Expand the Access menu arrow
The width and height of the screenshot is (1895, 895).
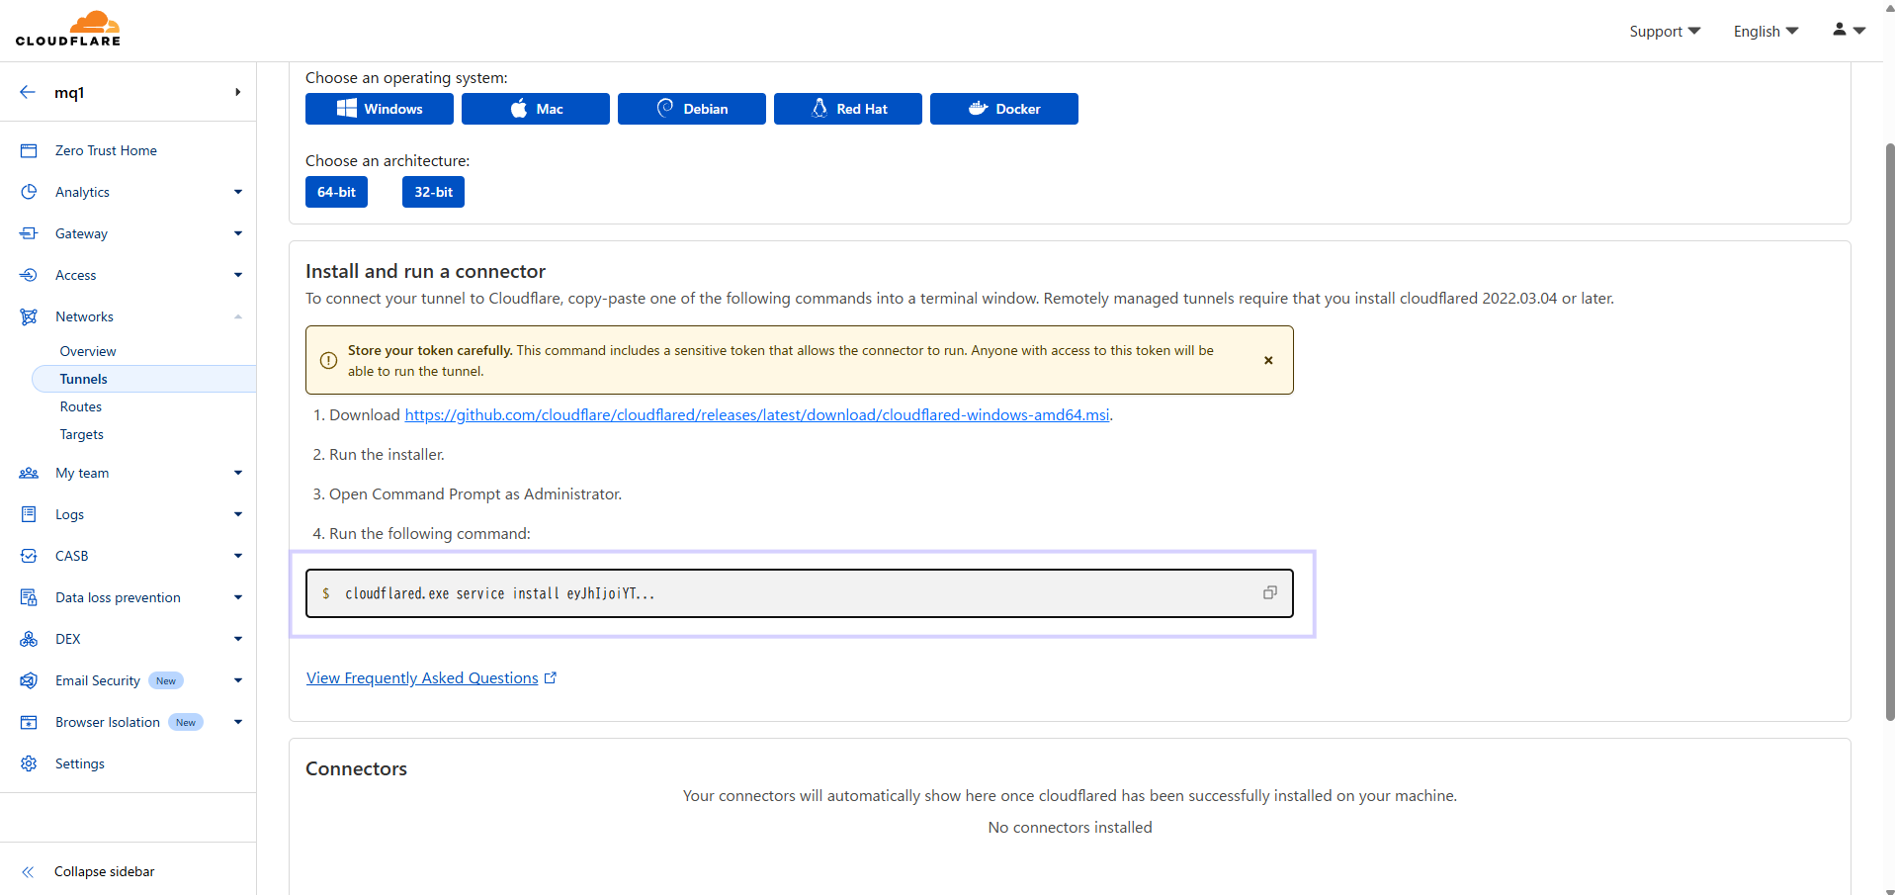tap(238, 275)
